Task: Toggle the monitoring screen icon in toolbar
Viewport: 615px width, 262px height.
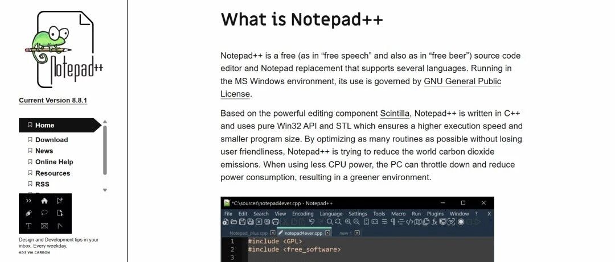Action: point(443,222)
